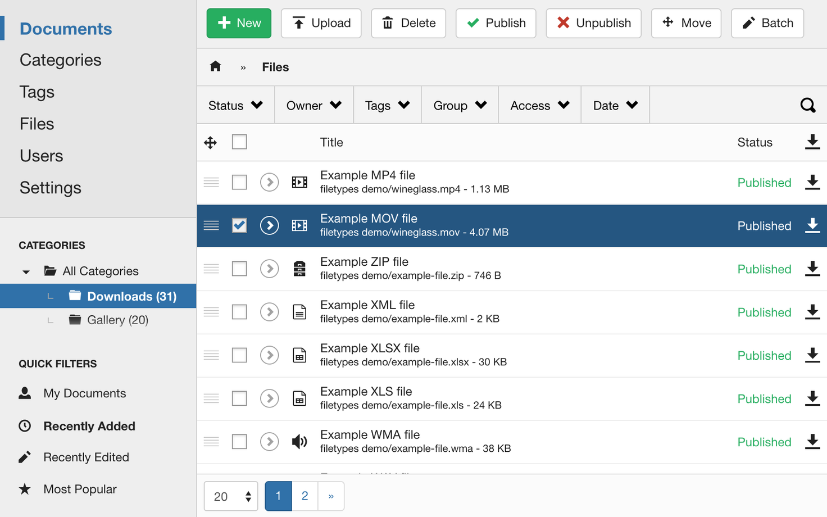Click the download icon in the table header
Image resolution: width=827 pixels, height=517 pixels.
[812, 142]
